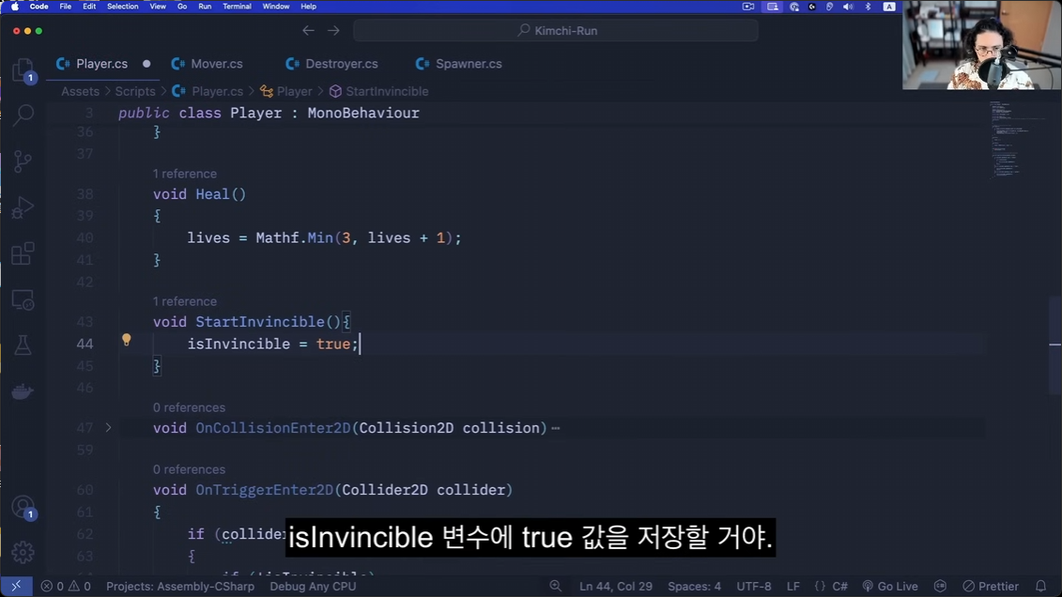Open the Testing flask icon
Viewport: 1062px width, 597px height.
tap(23, 345)
